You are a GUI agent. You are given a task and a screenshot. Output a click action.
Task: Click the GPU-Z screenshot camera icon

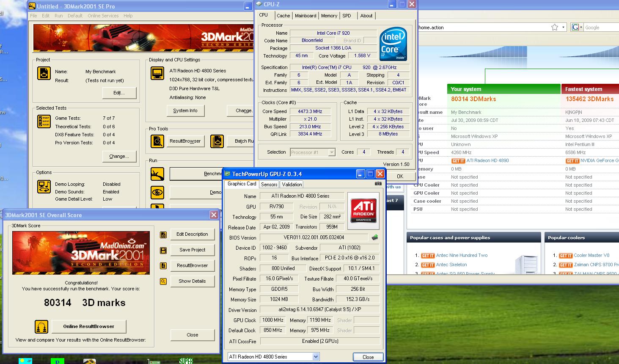click(378, 184)
